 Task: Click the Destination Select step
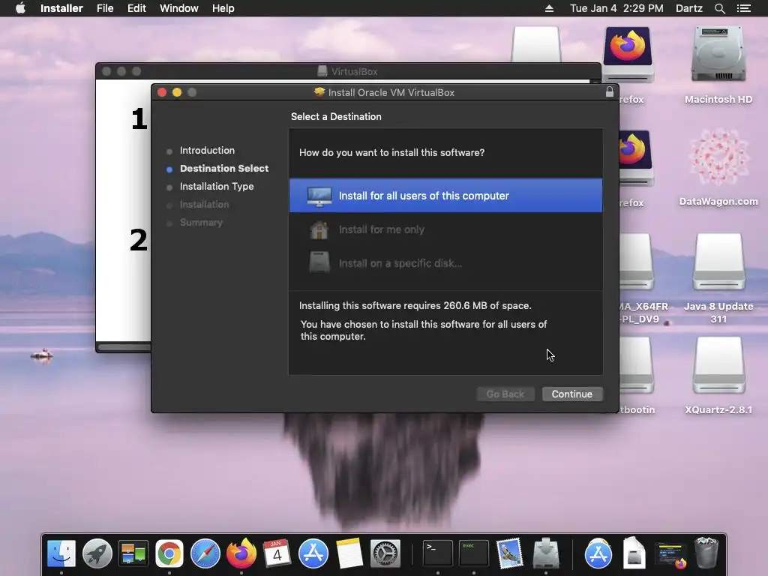[x=223, y=169]
